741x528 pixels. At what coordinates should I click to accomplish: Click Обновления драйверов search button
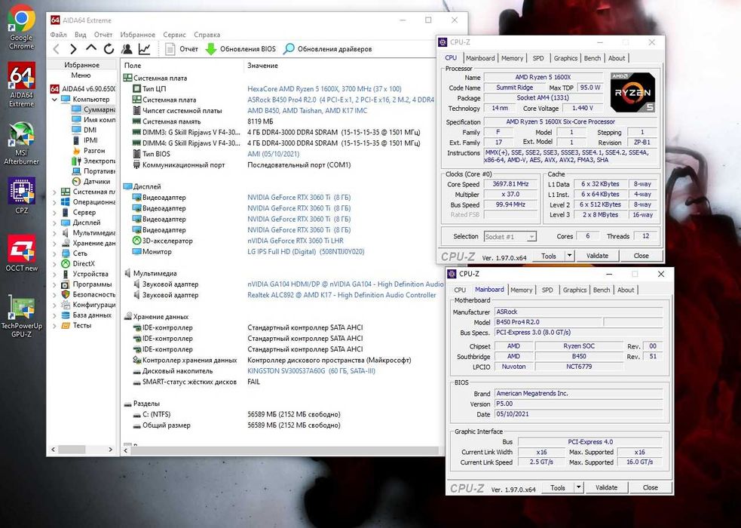327,49
